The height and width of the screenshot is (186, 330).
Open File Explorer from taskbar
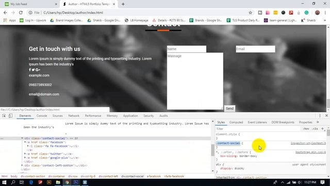tap(58, 182)
